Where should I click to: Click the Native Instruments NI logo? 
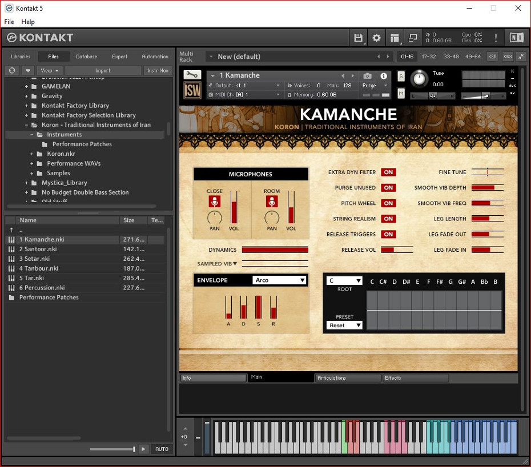pyautogui.click(x=516, y=38)
